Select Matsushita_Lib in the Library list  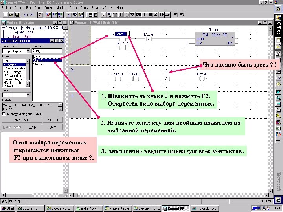(x=13, y=79)
